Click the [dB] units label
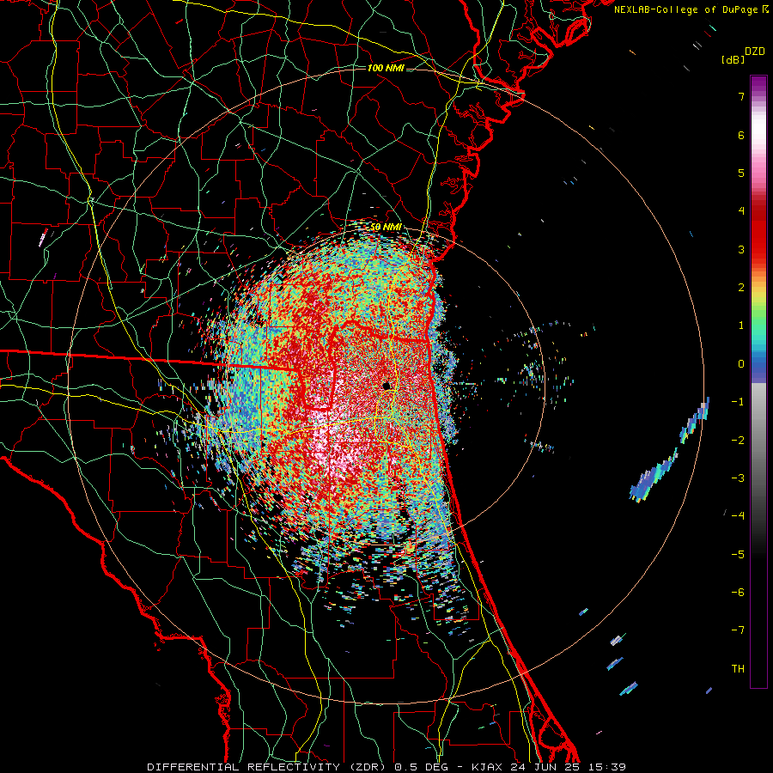 733,59
